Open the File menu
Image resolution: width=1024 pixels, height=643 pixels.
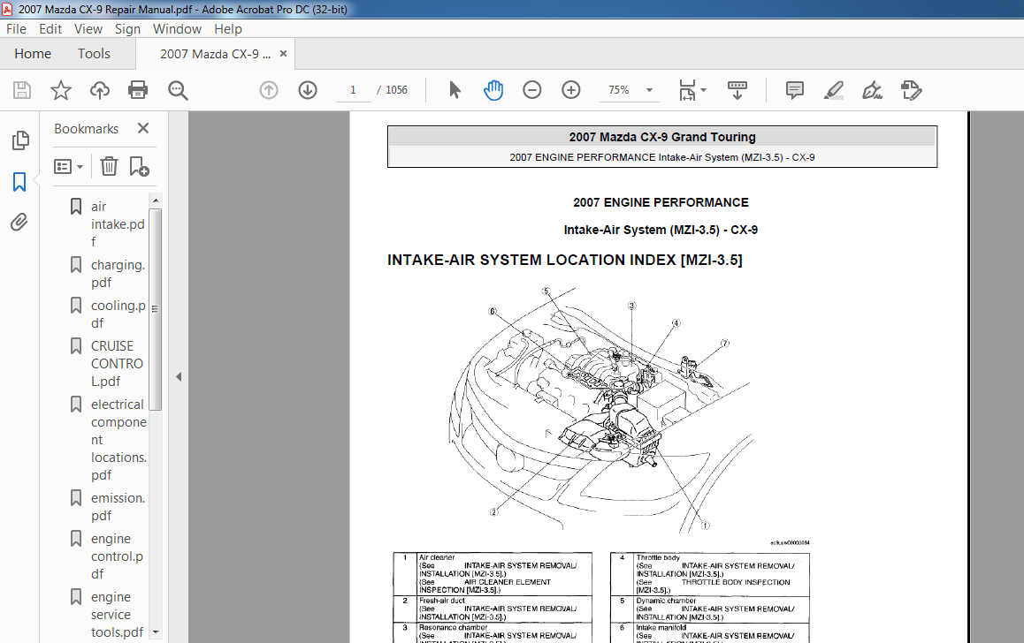coord(16,28)
